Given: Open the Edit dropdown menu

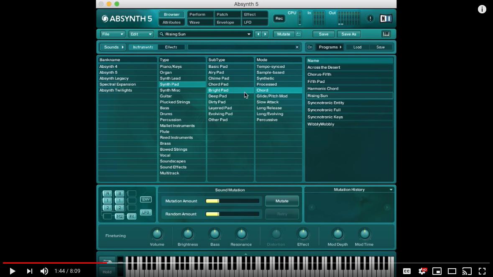Looking at the screenshot, I should pos(141,34).
